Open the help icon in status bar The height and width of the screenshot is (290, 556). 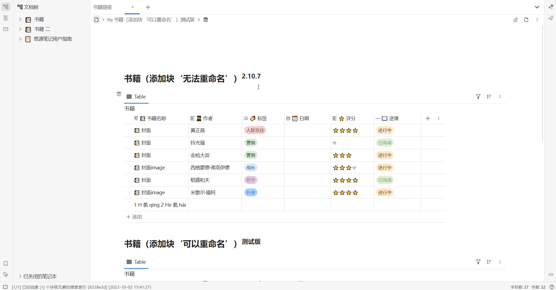[552, 287]
